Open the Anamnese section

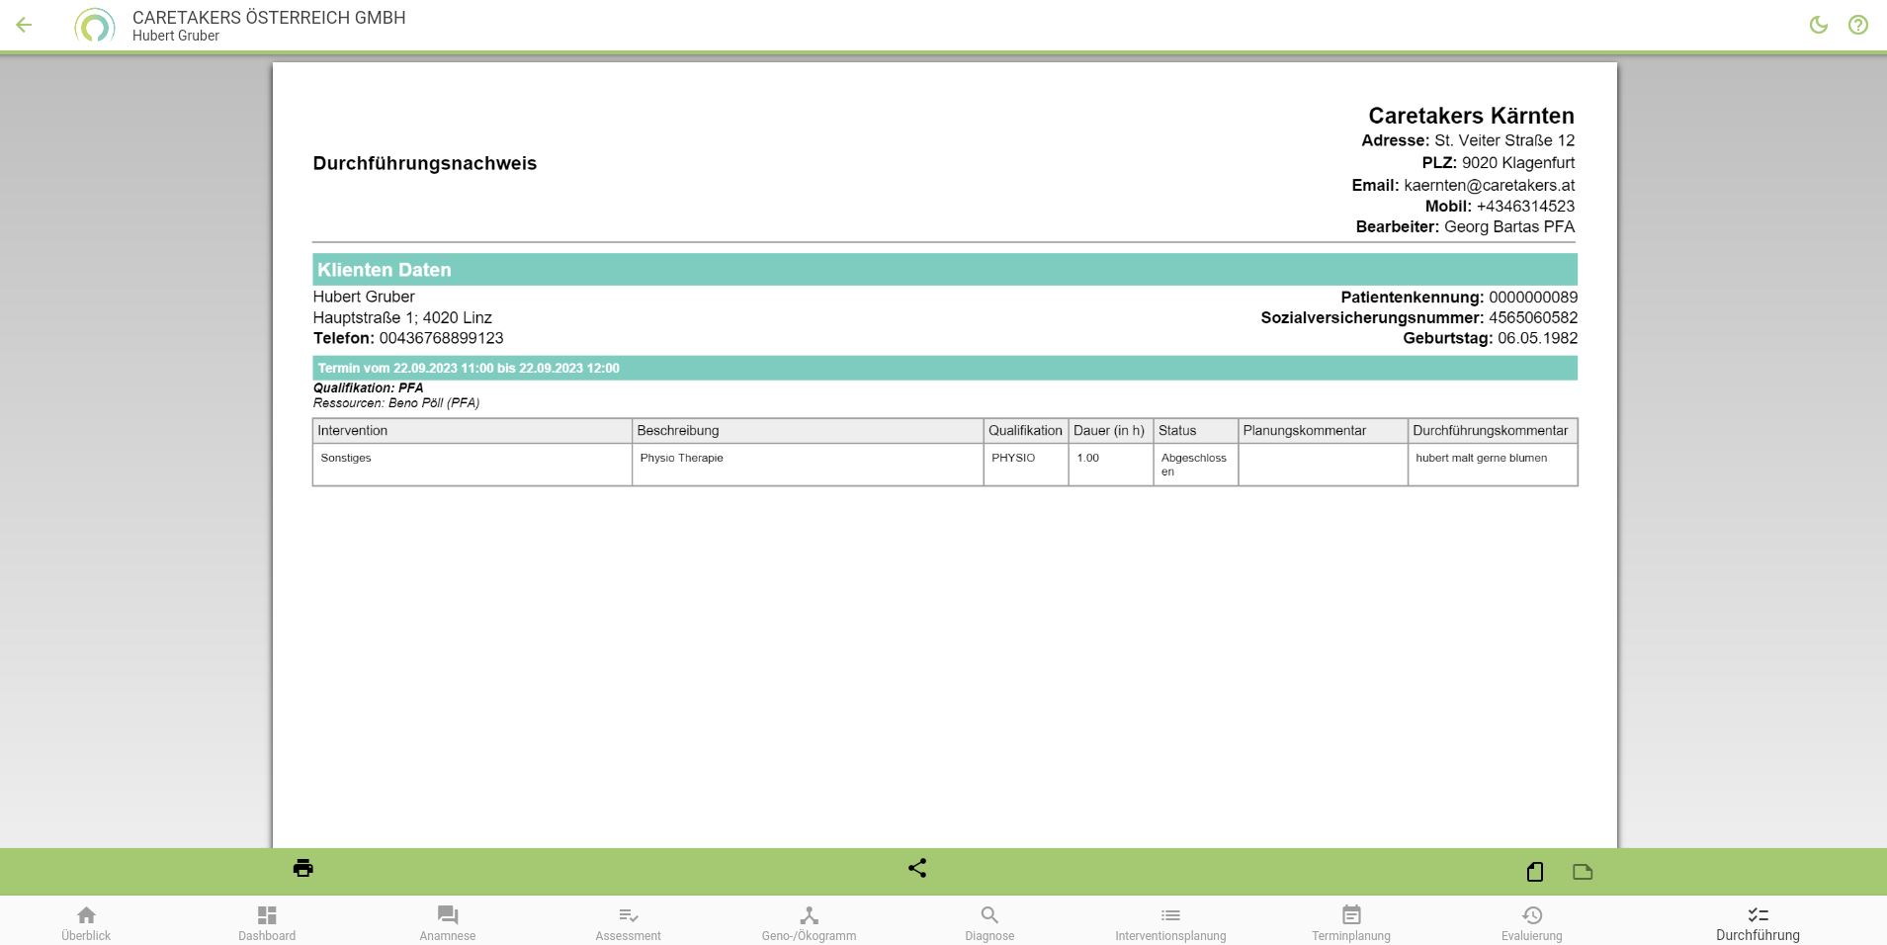(x=448, y=922)
